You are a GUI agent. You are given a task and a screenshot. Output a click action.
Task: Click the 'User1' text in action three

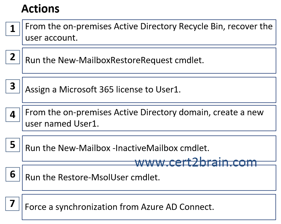(168, 89)
